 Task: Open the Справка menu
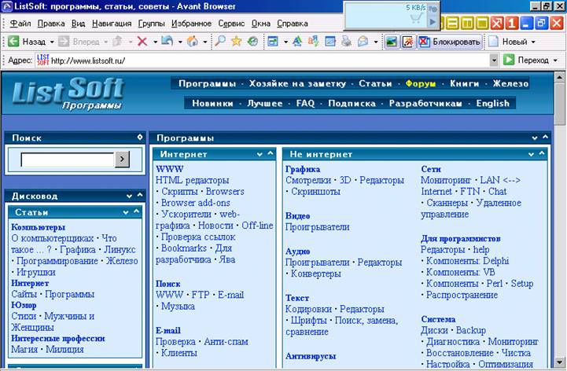click(293, 24)
